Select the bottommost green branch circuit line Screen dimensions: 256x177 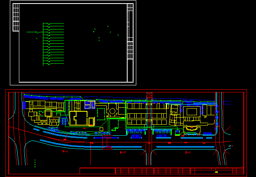[x=56, y=64]
